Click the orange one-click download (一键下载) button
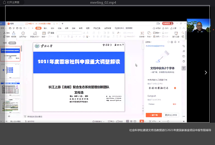Screen dimensions: 215x145 (x=153, y=115)
